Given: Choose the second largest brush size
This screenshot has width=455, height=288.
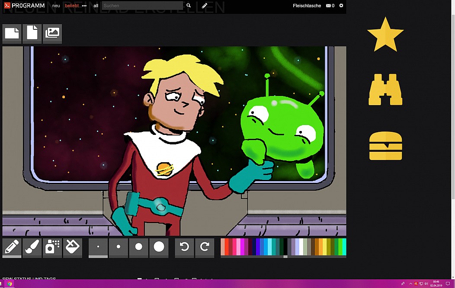Looking at the screenshot, I should (x=139, y=247).
